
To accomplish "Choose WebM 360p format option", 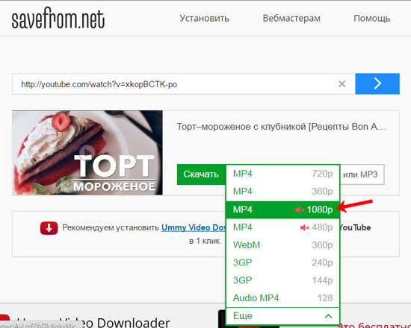I will pos(282,245).
